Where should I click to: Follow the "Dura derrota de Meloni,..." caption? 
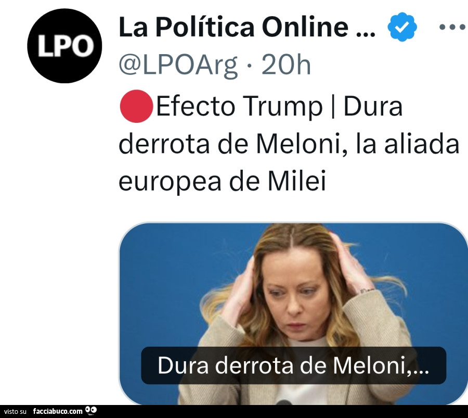click(x=293, y=365)
